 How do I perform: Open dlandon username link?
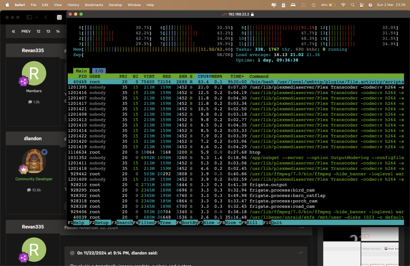[33, 139]
